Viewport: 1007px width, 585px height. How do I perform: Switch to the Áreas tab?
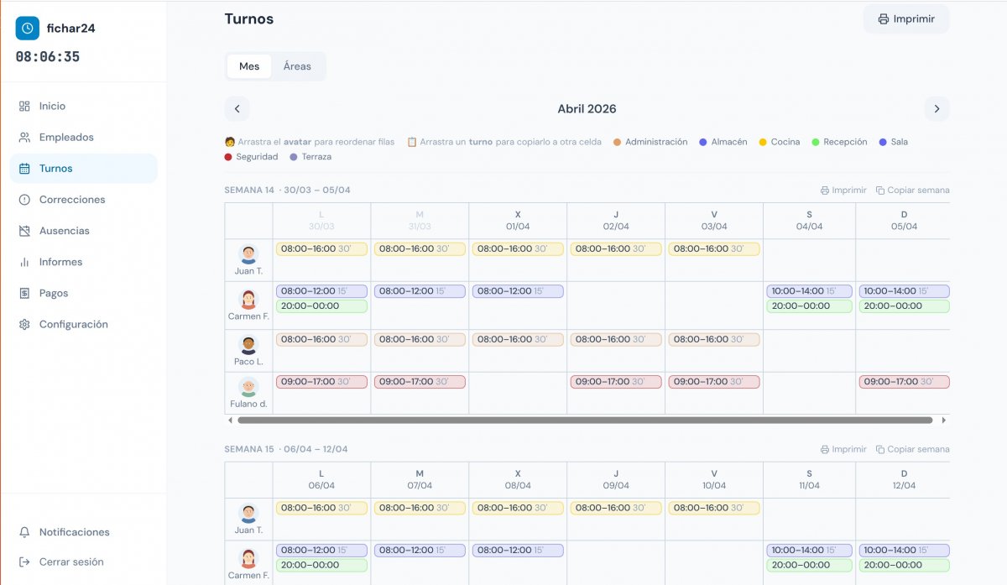297,66
